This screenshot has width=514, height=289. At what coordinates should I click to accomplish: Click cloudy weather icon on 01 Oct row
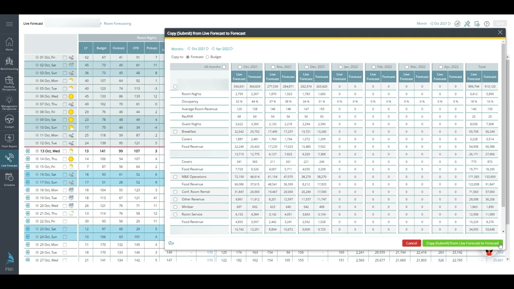(71, 57)
